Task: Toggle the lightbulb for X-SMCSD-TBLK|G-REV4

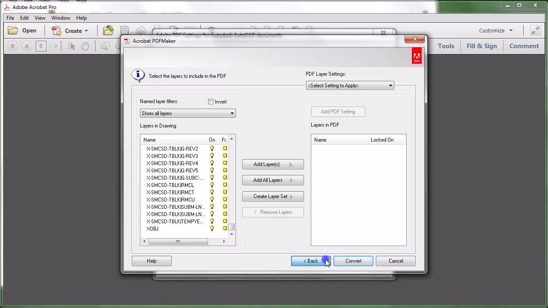Action: [211, 163]
